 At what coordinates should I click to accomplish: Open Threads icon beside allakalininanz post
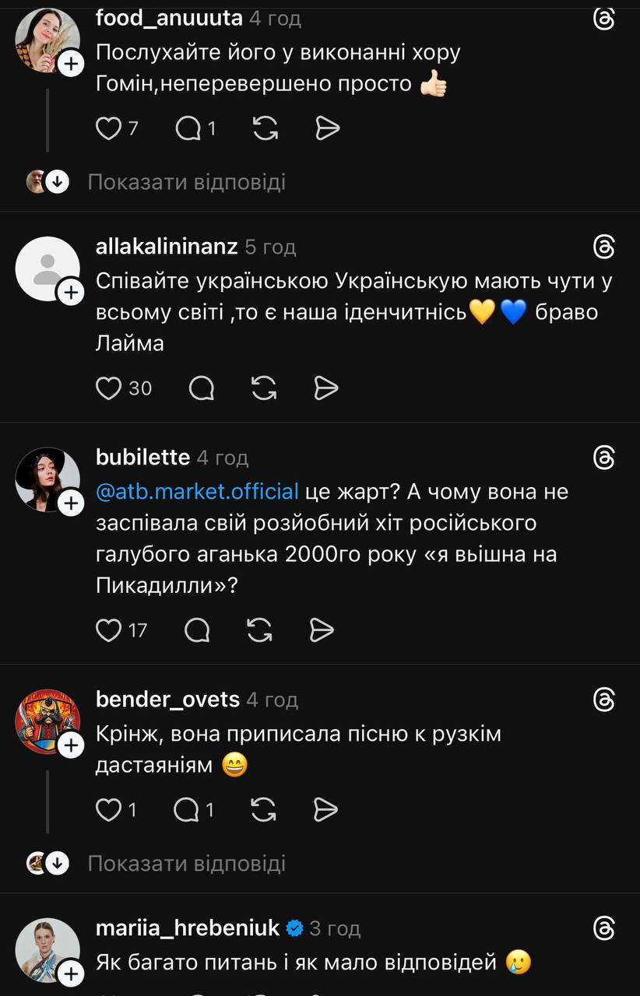tap(603, 247)
